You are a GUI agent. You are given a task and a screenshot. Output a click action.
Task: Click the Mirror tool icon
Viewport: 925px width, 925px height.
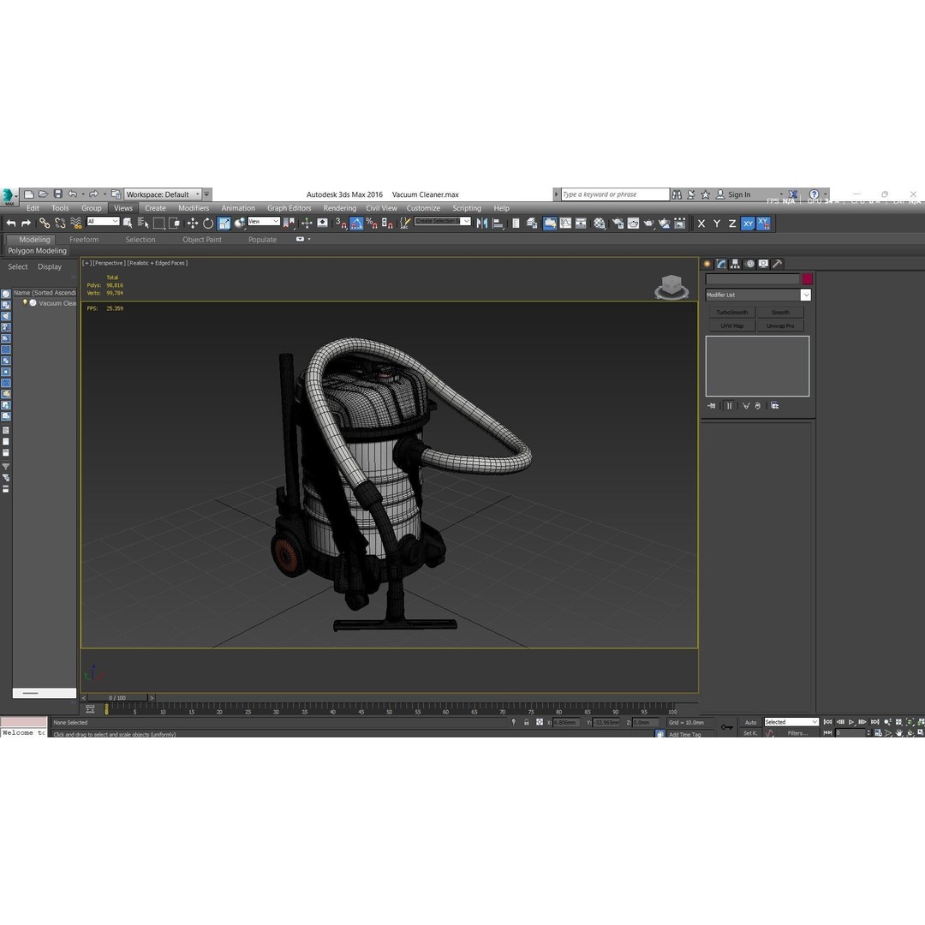482,224
